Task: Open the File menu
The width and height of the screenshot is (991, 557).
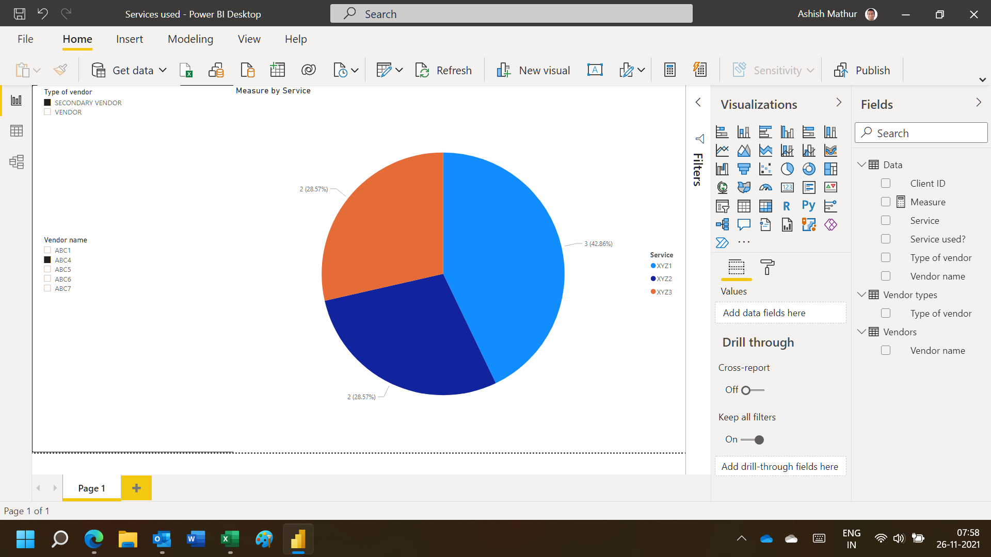Action: click(25, 39)
